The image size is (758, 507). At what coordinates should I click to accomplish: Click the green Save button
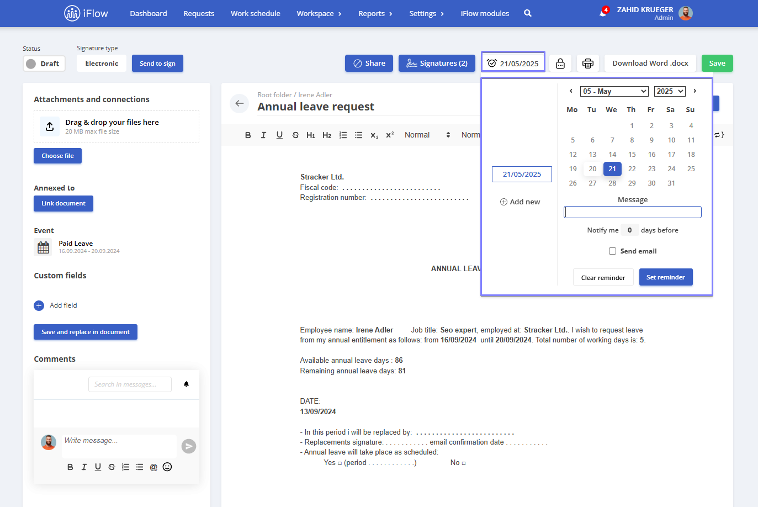[x=717, y=64]
